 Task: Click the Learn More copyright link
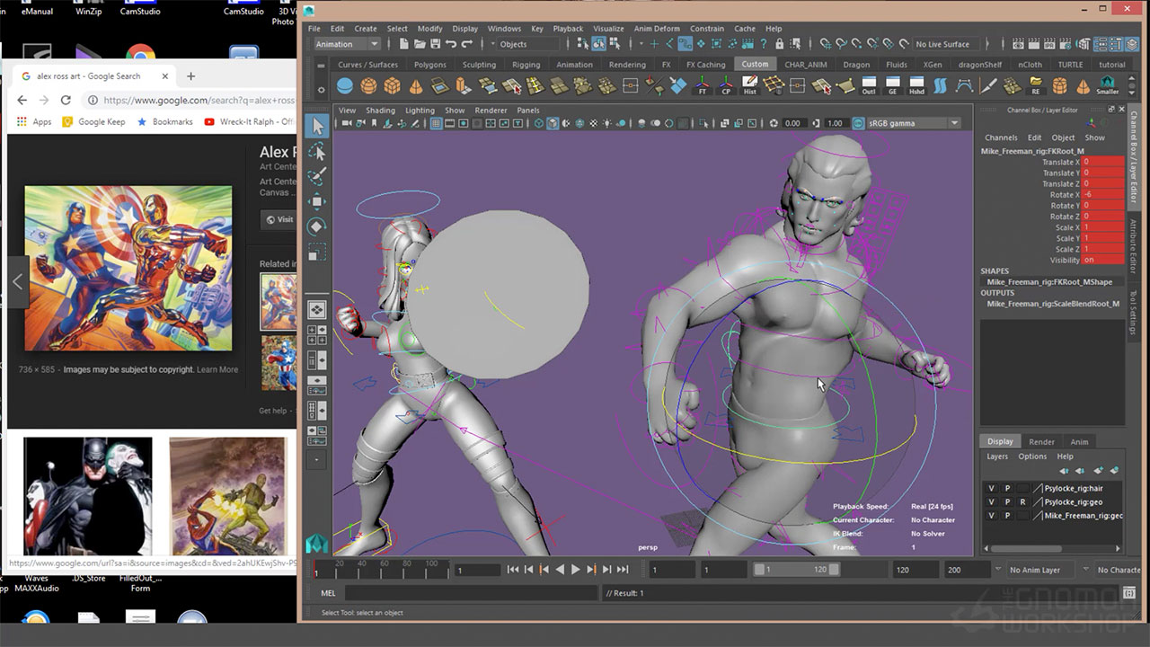pos(217,369)
